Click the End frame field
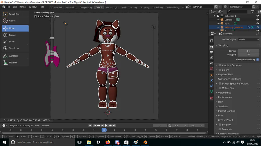 point(197,126)
